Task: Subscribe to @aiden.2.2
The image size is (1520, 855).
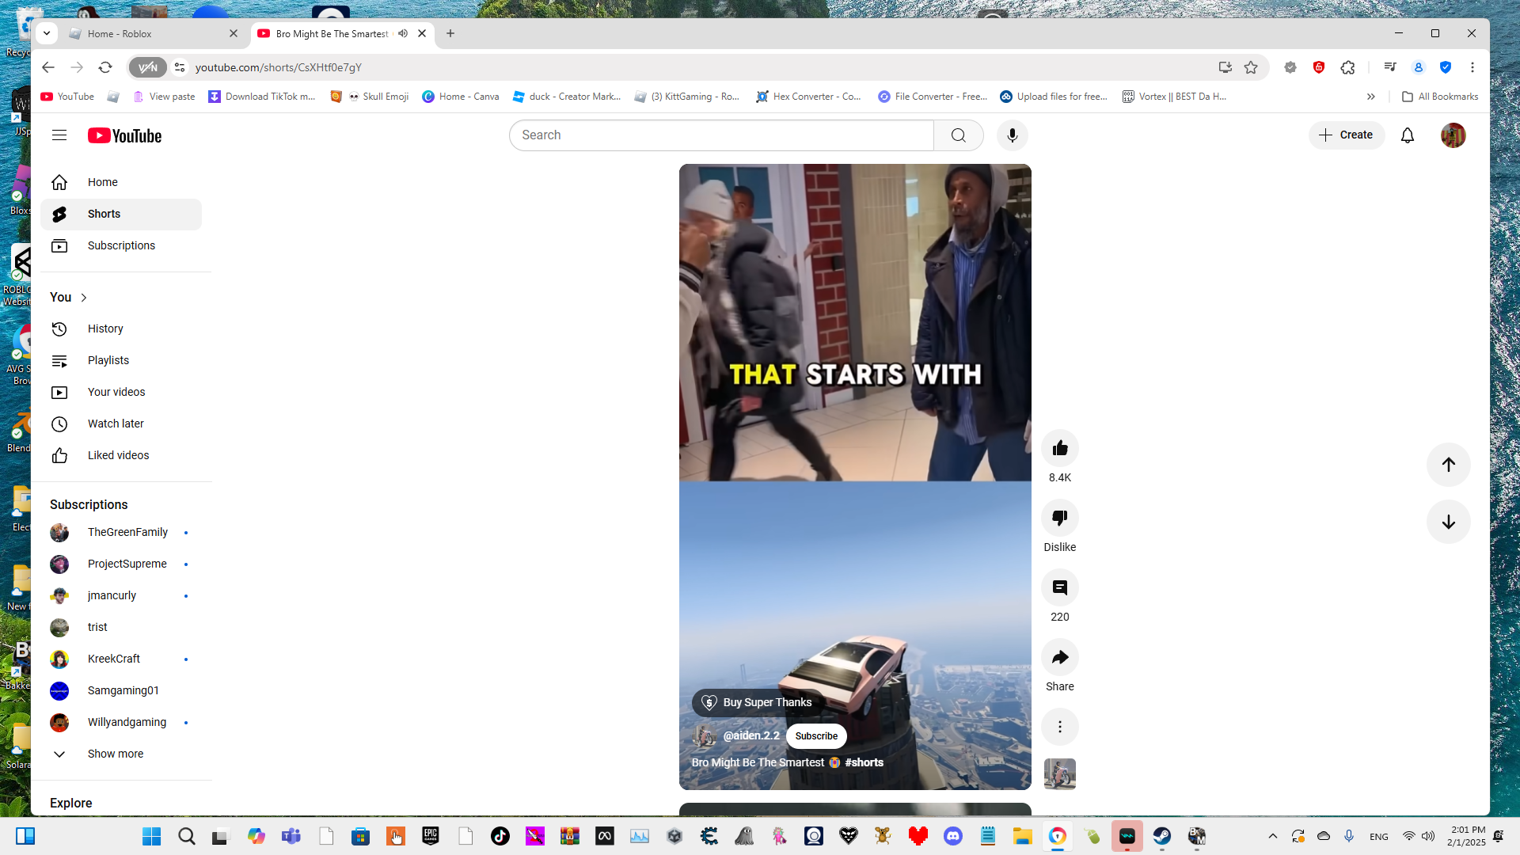Action: point(815,736)
